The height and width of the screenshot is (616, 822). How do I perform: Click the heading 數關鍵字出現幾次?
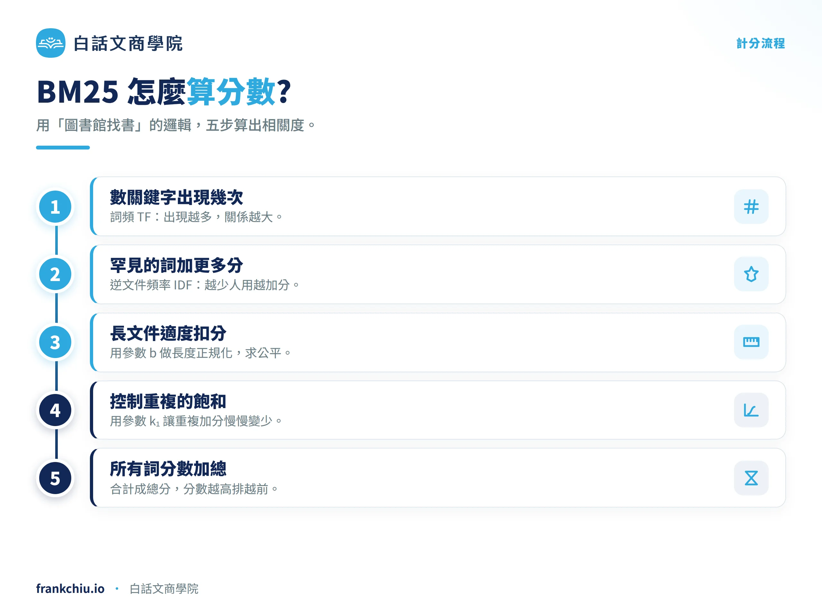177,197
